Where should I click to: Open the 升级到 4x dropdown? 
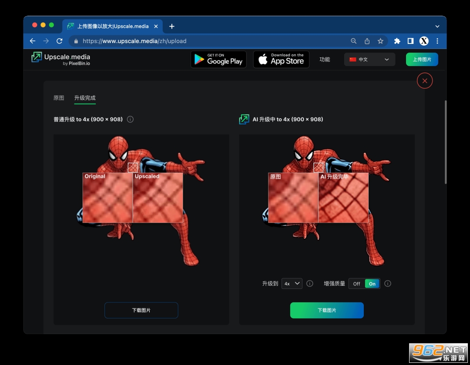pyautogui.click(x=292, y=284)
